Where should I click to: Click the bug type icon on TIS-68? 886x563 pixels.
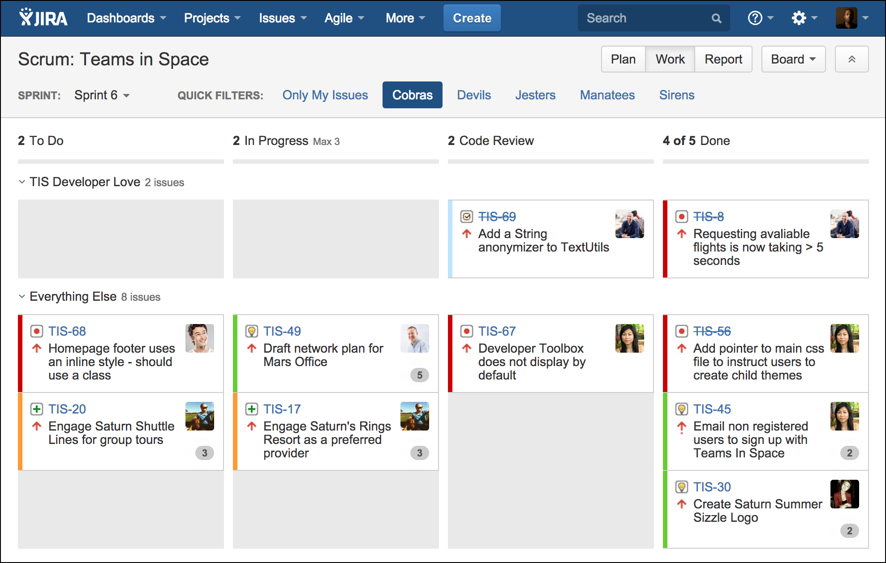[x=36, y=331]
